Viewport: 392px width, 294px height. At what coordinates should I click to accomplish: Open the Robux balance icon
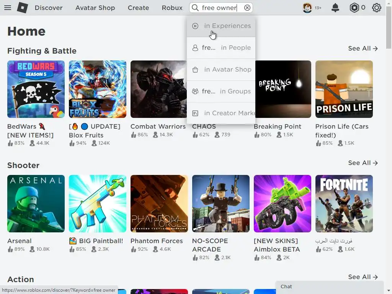(354, 8)
